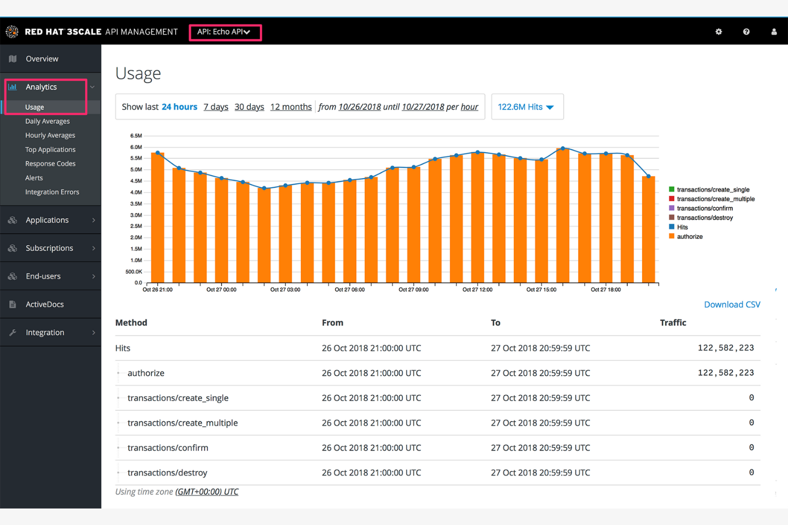Click the transactions/create_single method row
This screenshot has width=788, height=525.
(438, 398)
